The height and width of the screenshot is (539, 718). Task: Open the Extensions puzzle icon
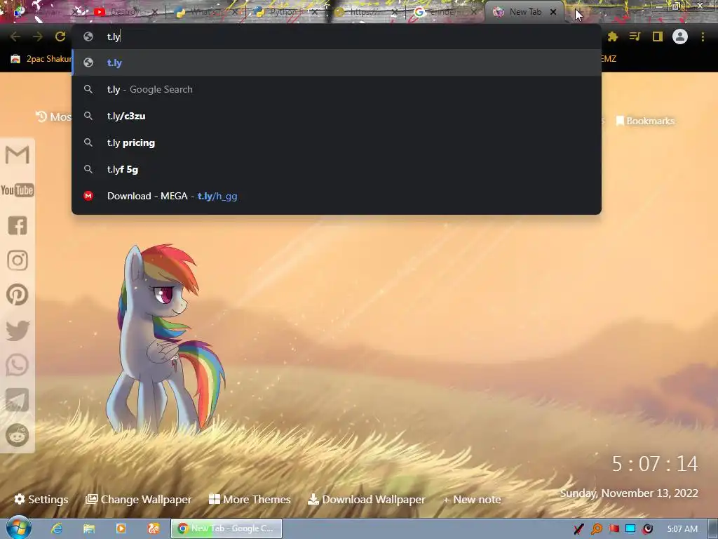tap(613, 36)
